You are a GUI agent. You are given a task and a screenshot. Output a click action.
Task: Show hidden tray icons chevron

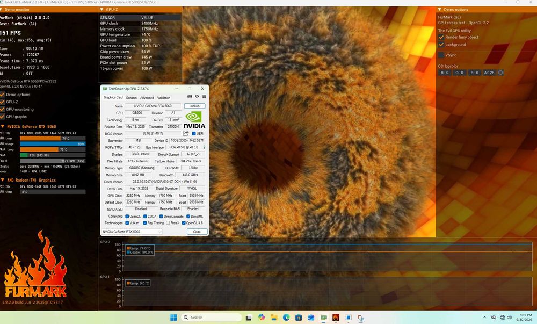[484, 318]
